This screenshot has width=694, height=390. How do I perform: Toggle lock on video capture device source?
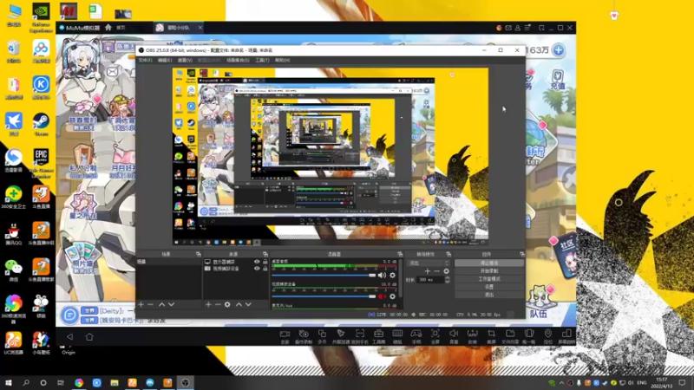(265, 269)
